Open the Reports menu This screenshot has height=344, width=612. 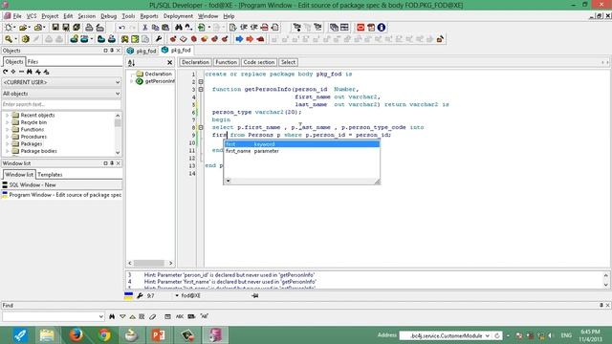[149, 16]
